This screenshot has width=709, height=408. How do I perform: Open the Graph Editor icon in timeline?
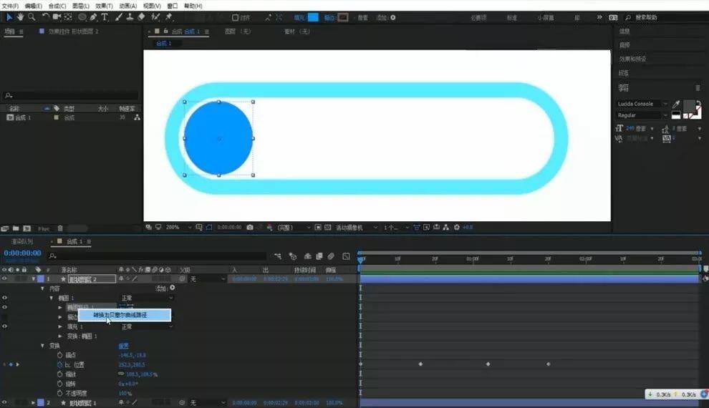(x=346, y=256)
